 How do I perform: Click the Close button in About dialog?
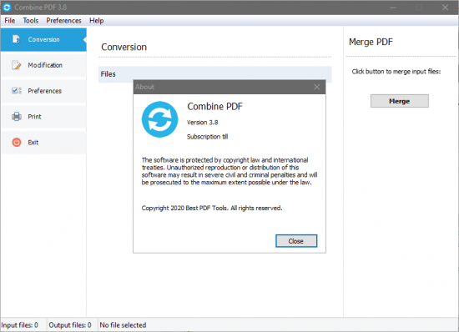coord(296,241)
